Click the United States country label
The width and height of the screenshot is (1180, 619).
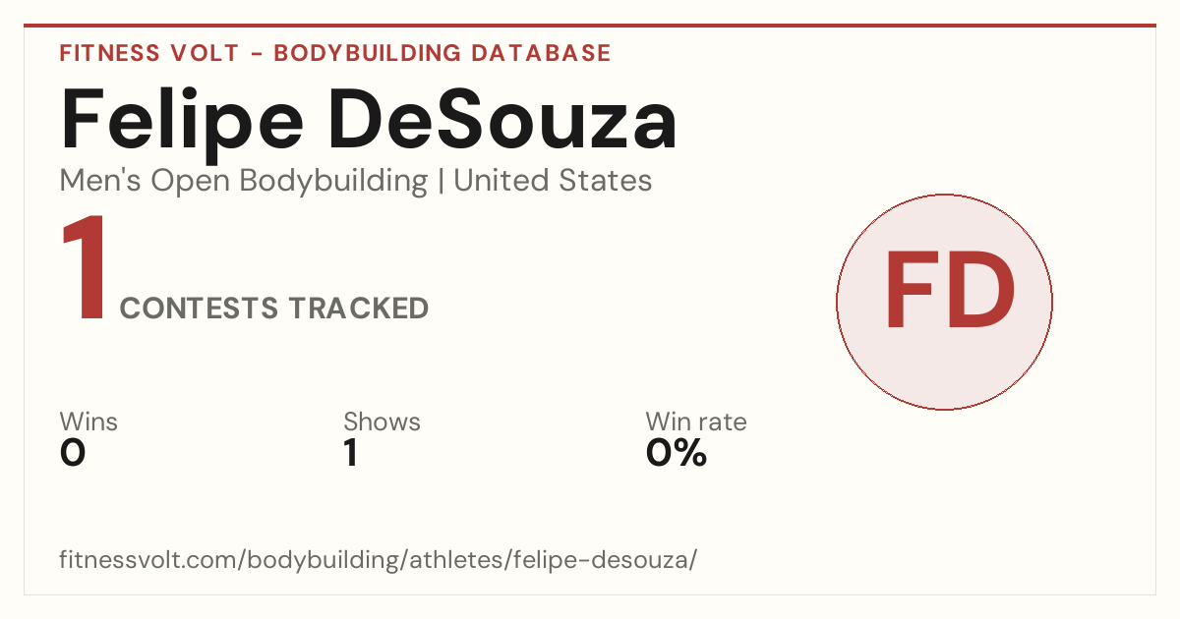(553, 181)
